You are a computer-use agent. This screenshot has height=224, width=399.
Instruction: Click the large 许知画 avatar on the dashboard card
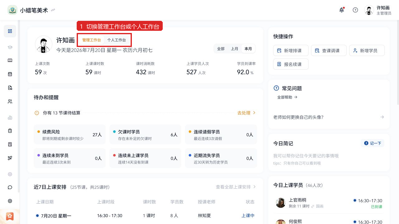point(44,44)
